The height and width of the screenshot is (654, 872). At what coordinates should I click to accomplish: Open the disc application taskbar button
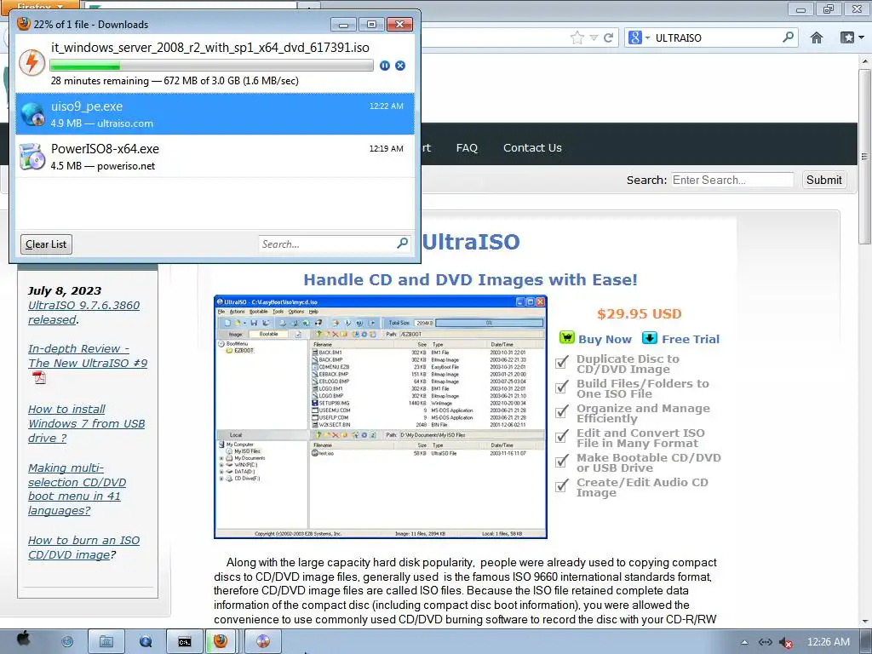(x=263, y=642)
